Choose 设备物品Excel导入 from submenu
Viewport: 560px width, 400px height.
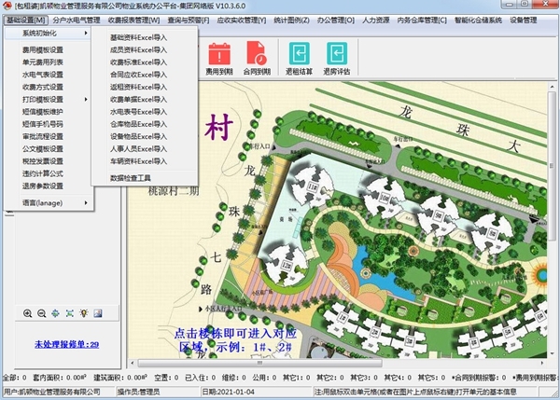138,136
